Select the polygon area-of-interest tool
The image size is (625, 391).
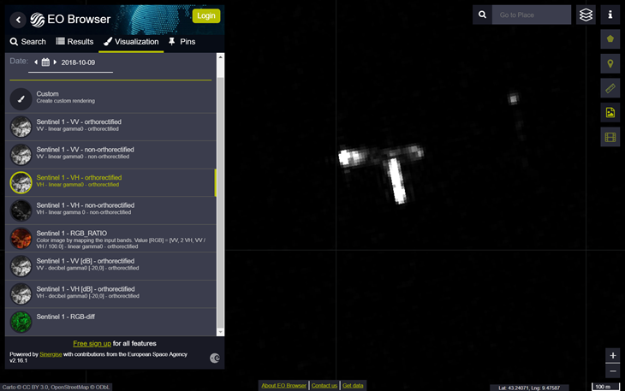pos(610,39)
